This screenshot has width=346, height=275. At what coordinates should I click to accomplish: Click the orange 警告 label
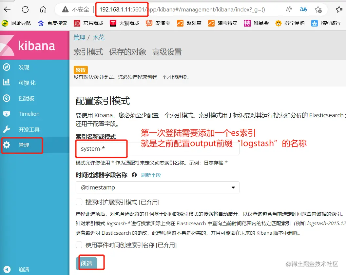click(x=81, y=70)
